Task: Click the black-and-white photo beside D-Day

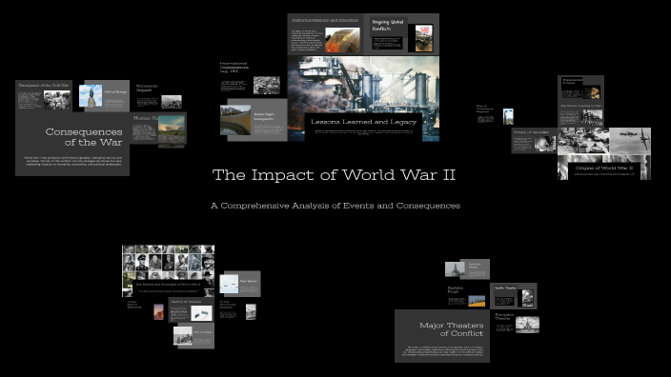Action: tap(251, 312)
